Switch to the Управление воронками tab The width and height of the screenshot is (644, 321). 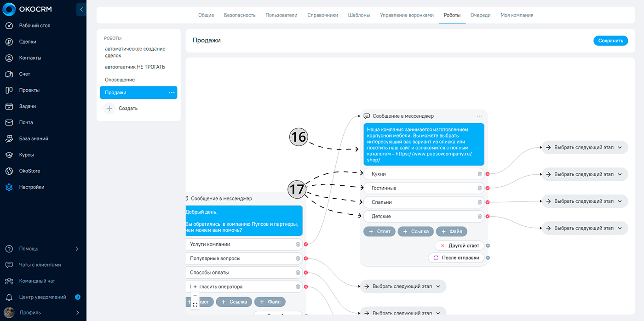coord(407,15)
